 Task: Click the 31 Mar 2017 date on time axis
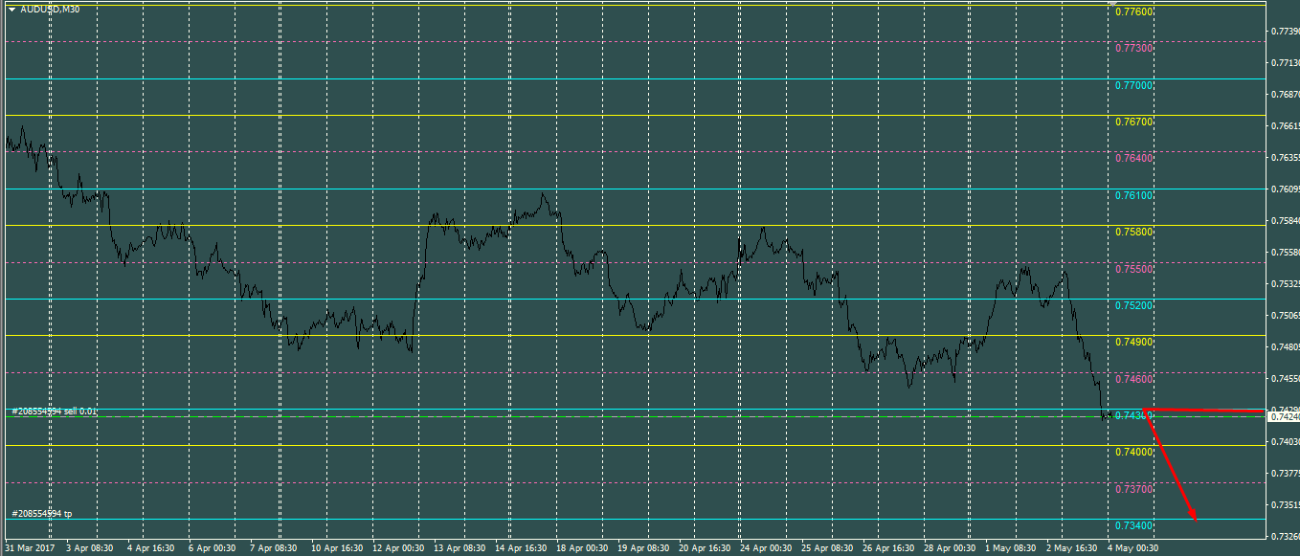tap(29, 548)
